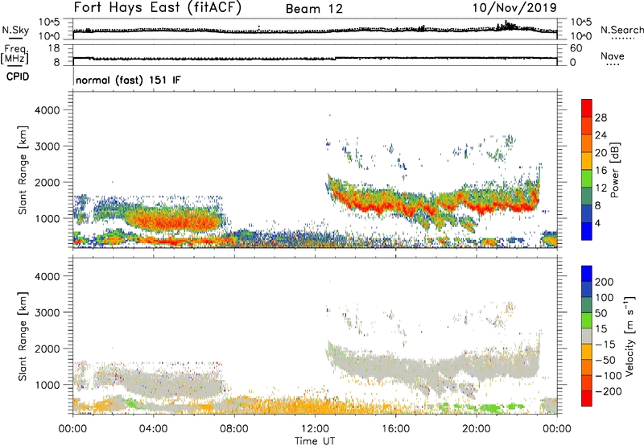Screen dimensions: 644x446
Task: Click the '3000' tick in the velocity panel
Action: pyautogui.click(x=47, y=312)
